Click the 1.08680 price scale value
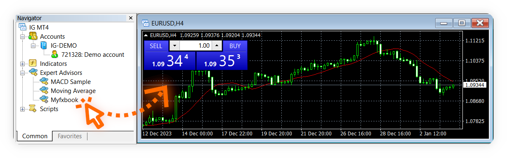Viewport: 507px width, 158px height. coord(474,101)
